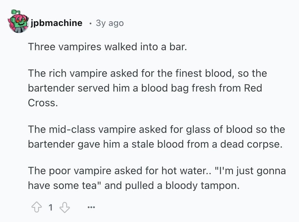
Task: Click the word "Cross." in the comment
Action: point(43,103)
